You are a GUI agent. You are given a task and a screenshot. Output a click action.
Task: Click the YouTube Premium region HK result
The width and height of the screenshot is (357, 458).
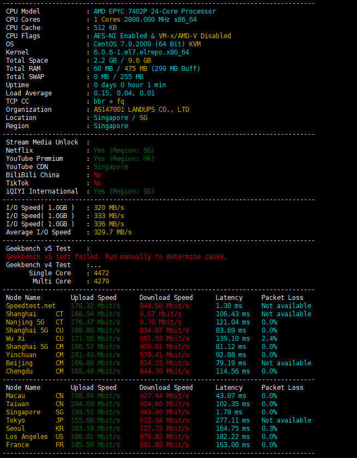tap(124, 159)
